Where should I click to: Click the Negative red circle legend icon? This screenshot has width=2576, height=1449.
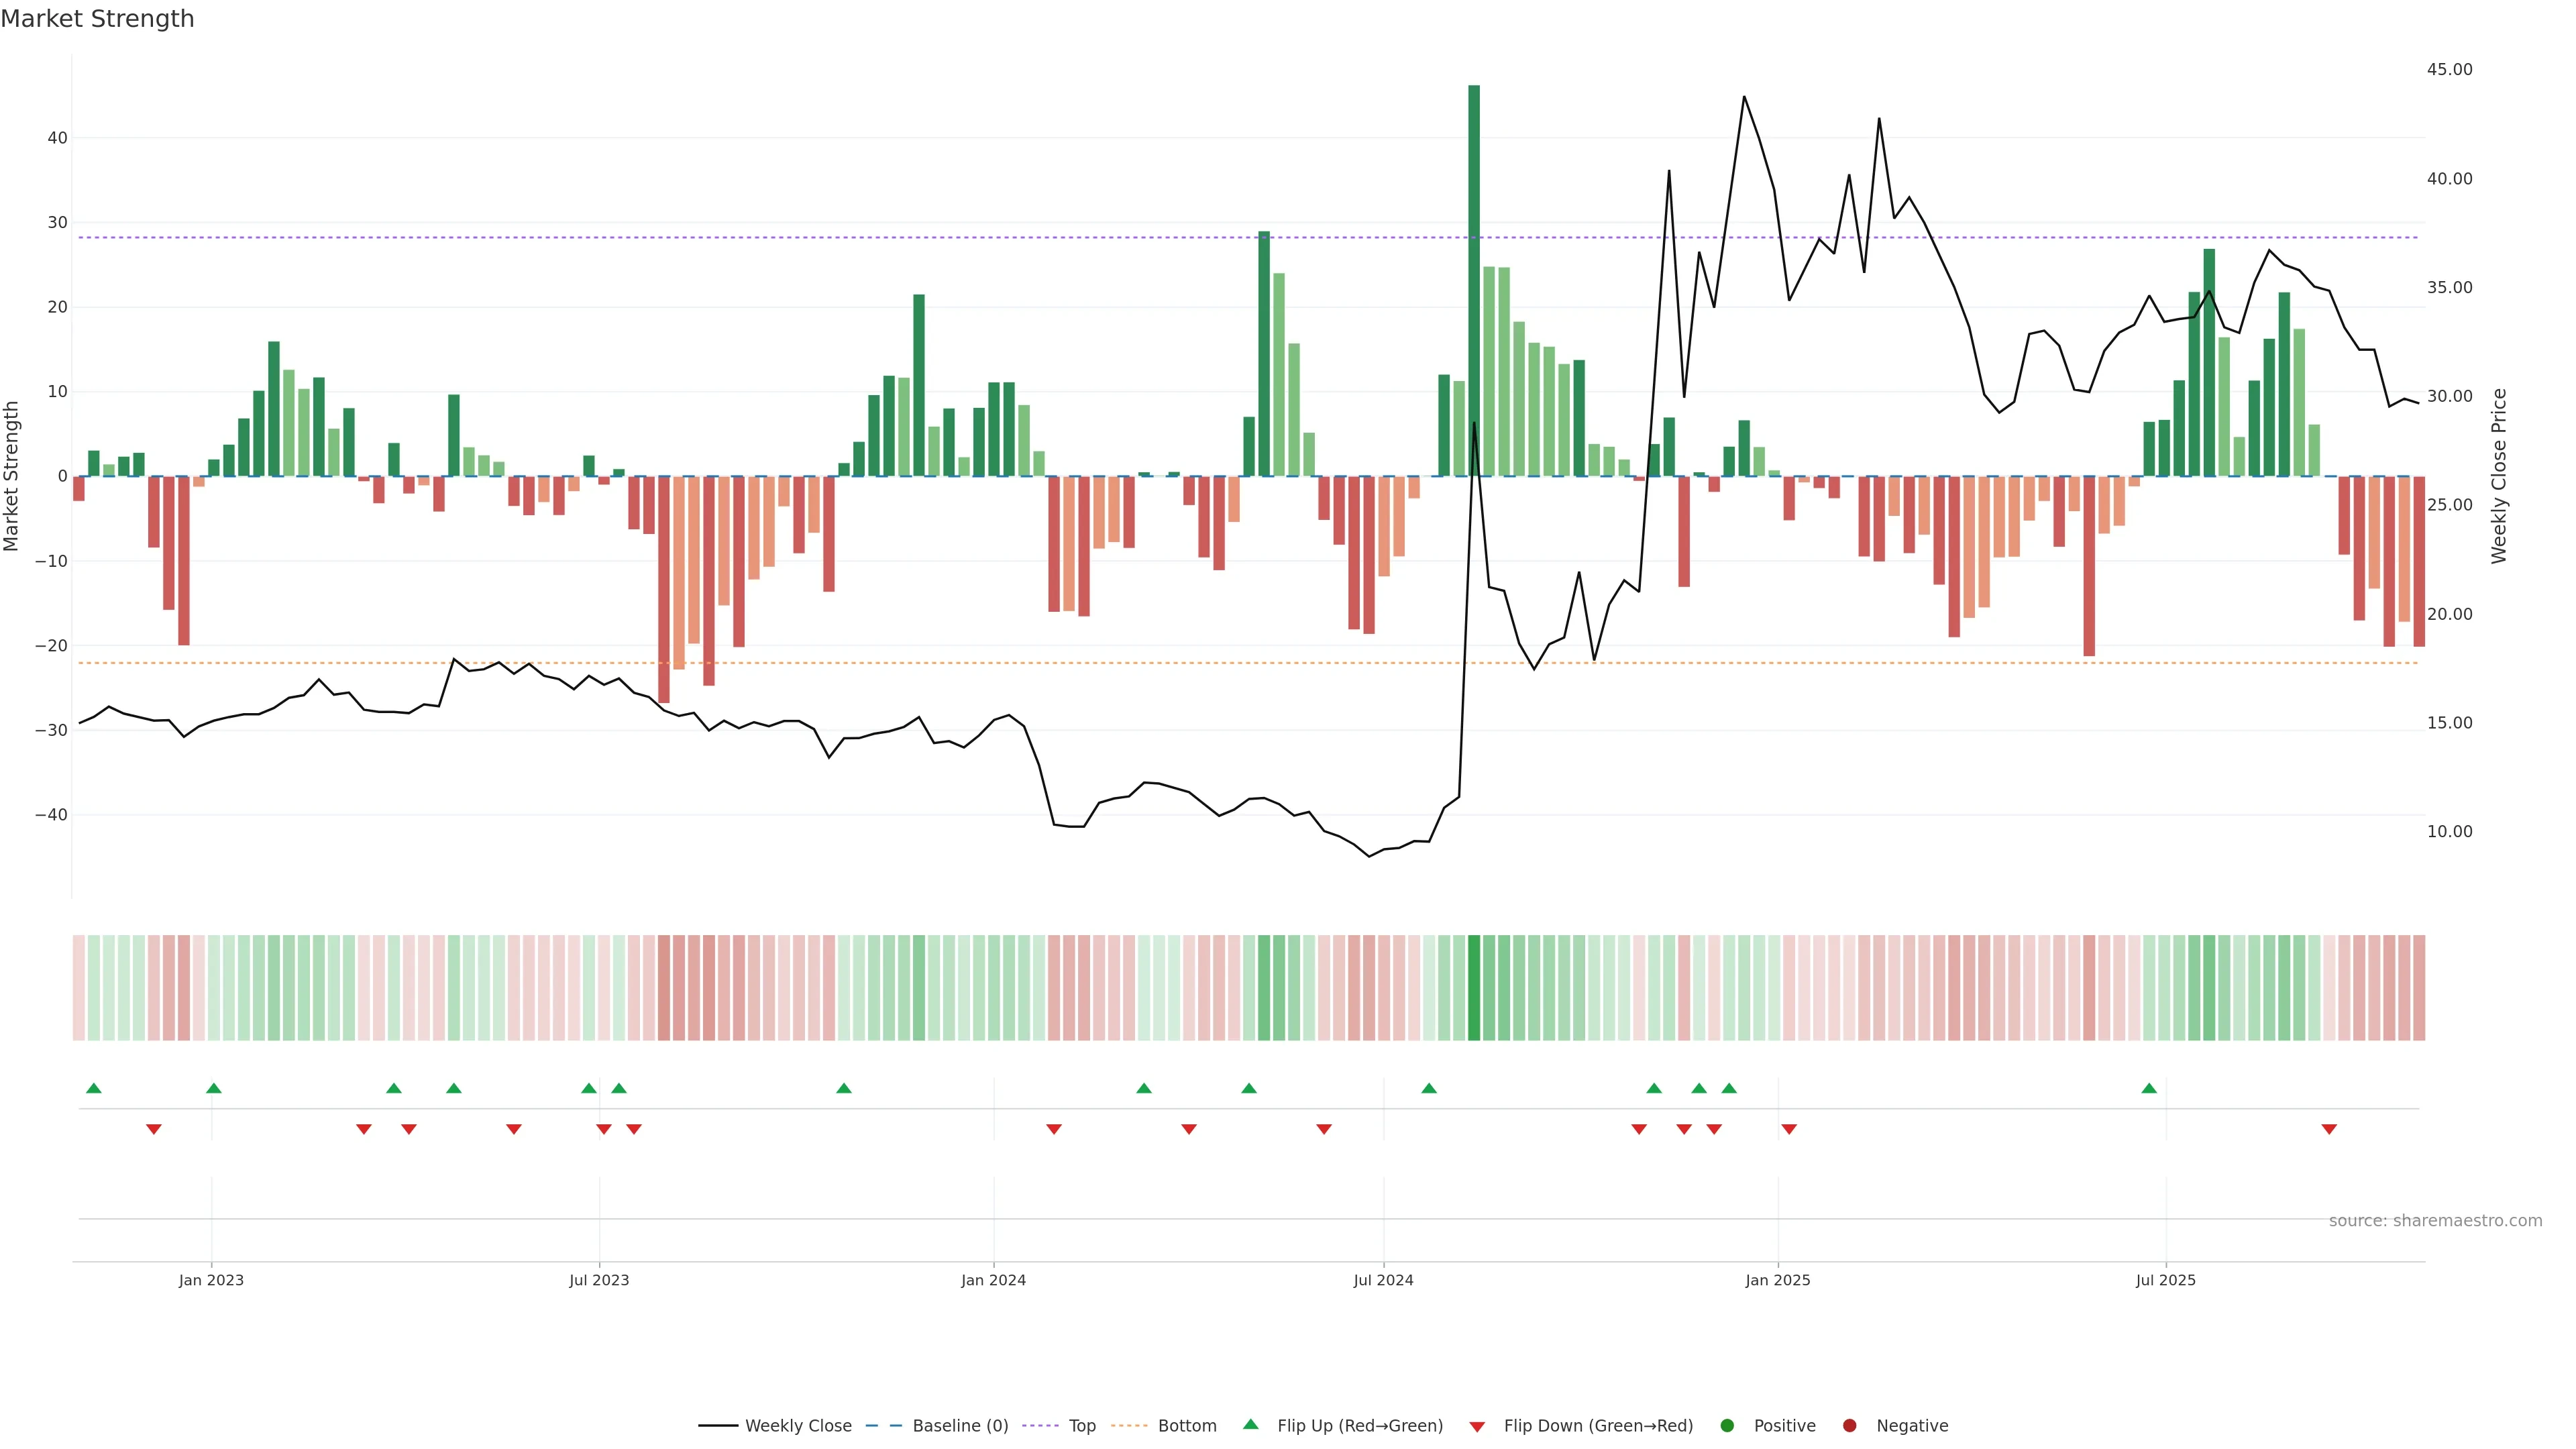coord(1849,1426)
